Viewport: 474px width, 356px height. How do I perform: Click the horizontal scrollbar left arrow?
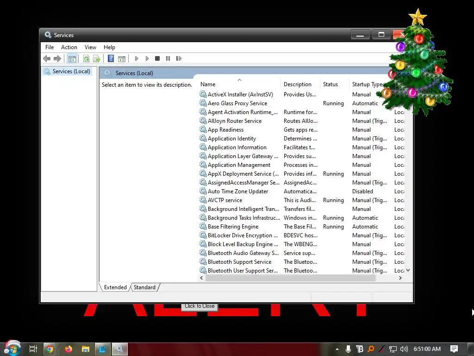202,278
